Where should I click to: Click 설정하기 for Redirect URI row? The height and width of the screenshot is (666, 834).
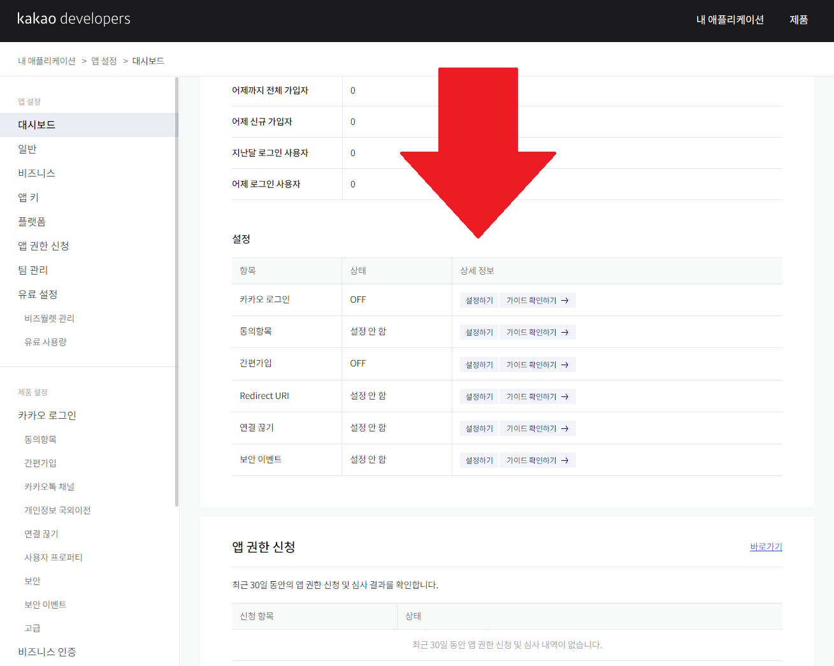(479, 396)
